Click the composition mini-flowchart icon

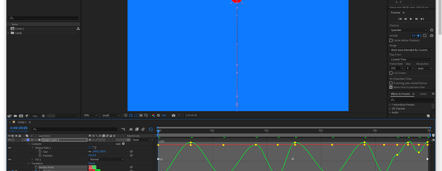(124, 130)
